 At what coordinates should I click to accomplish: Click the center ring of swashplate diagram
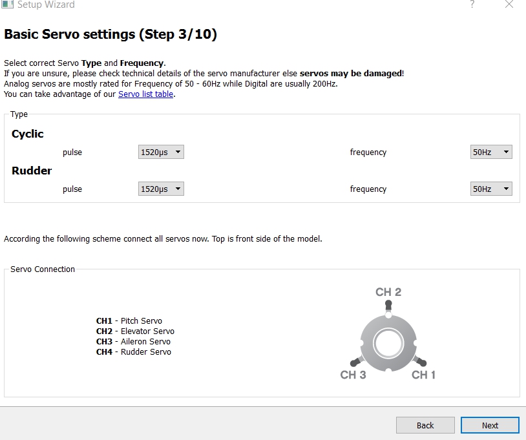388,342
